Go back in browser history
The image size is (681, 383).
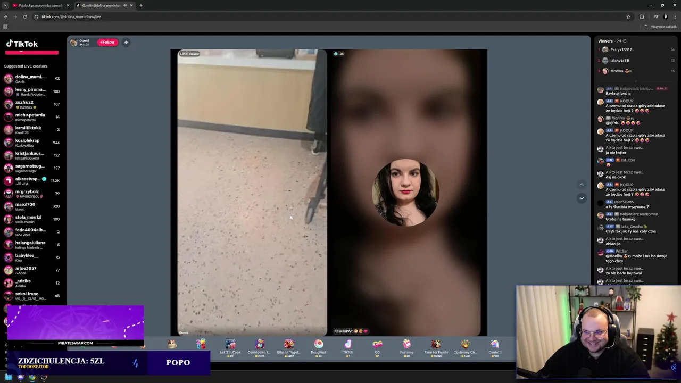(6, 16)
